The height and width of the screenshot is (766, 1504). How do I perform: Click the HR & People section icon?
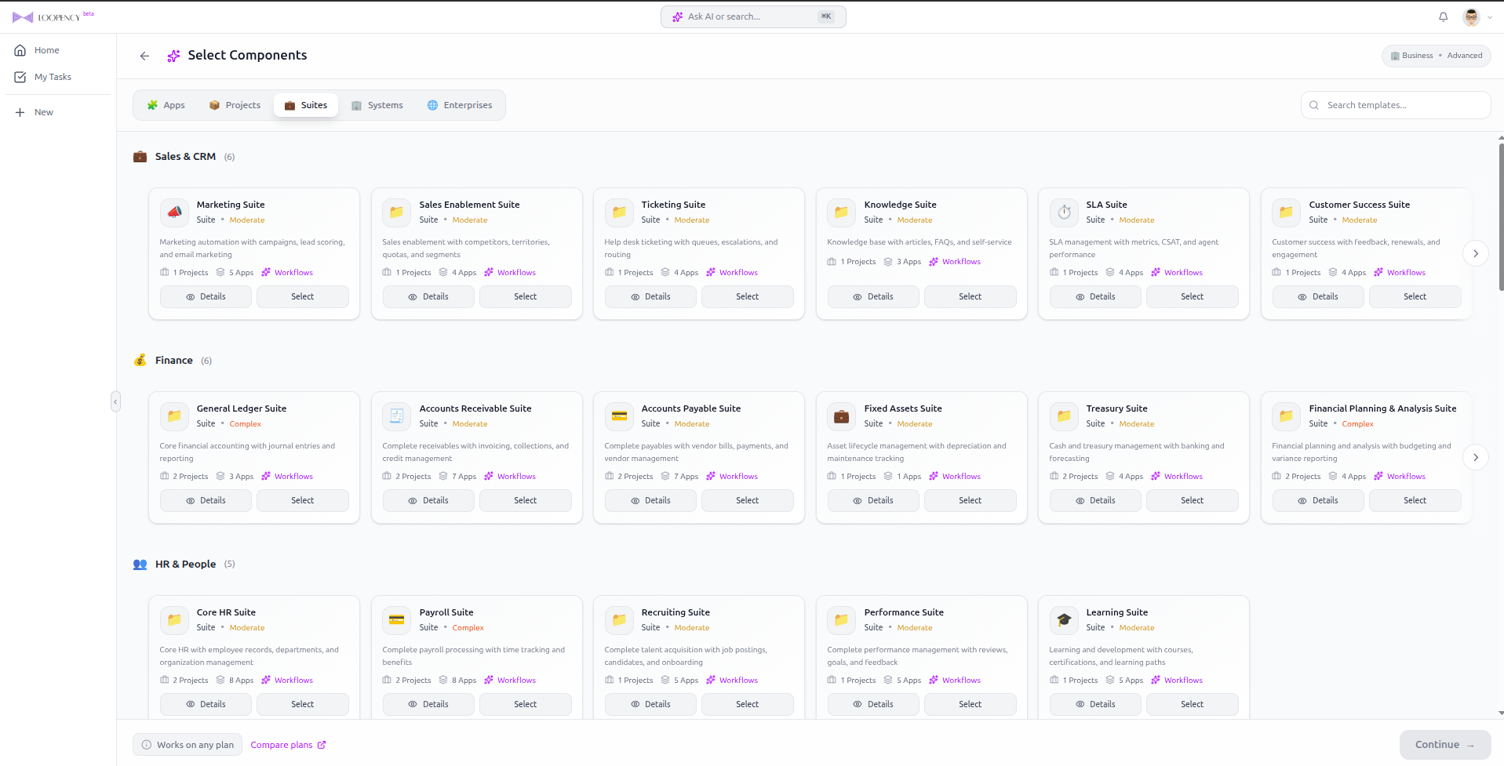tap(140, 564)
